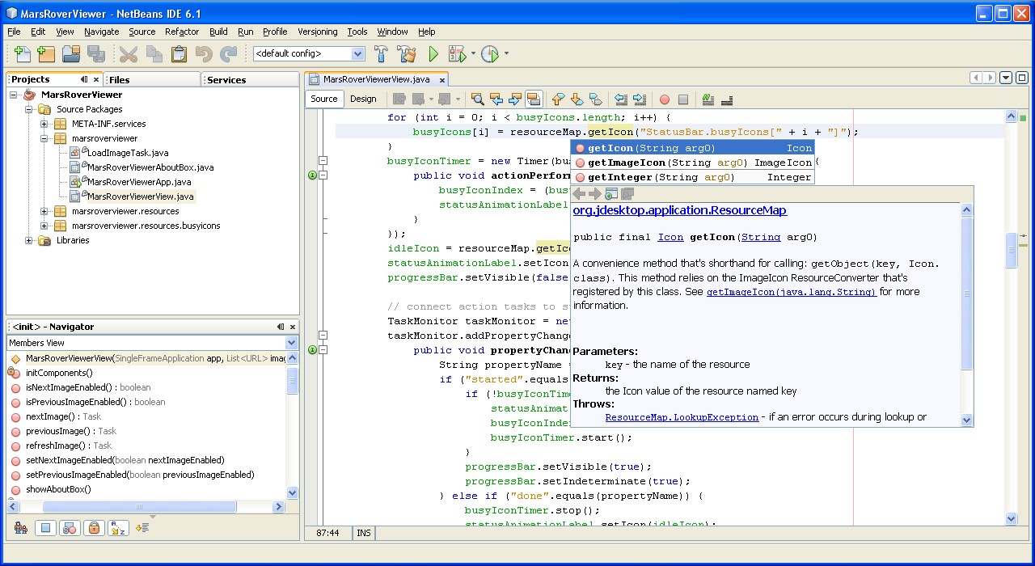Viewport: 1035px width, 566px height.
Task: Click javadoc popup back arrow
Action: [579, 194]
